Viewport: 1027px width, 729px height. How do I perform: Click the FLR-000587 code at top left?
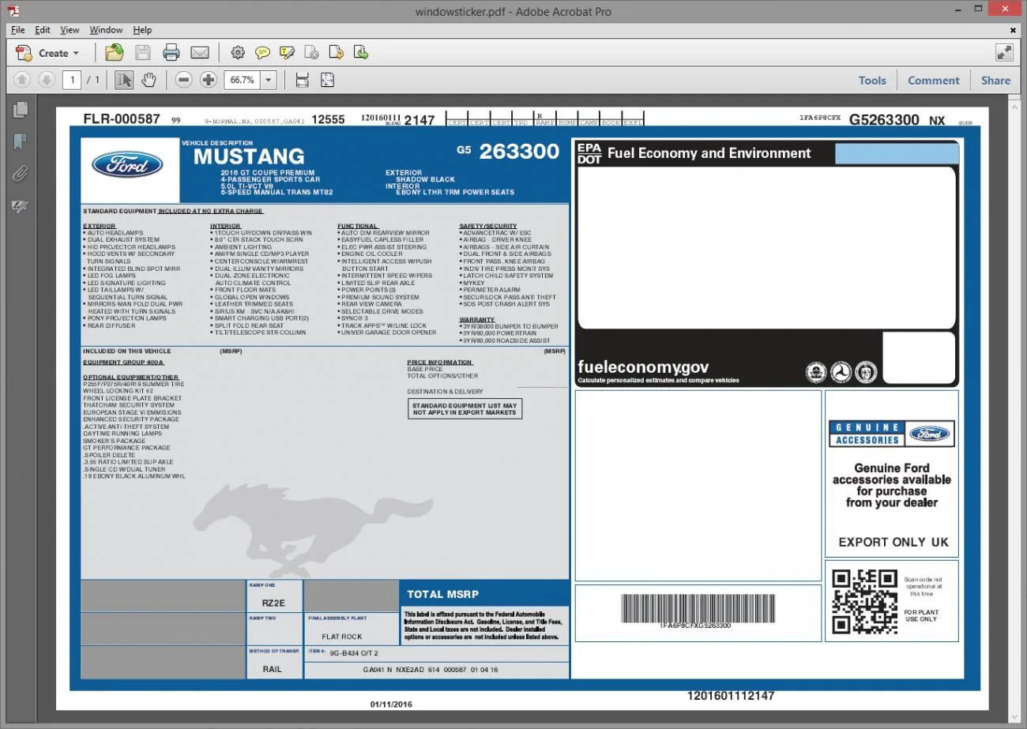(122, 119)
